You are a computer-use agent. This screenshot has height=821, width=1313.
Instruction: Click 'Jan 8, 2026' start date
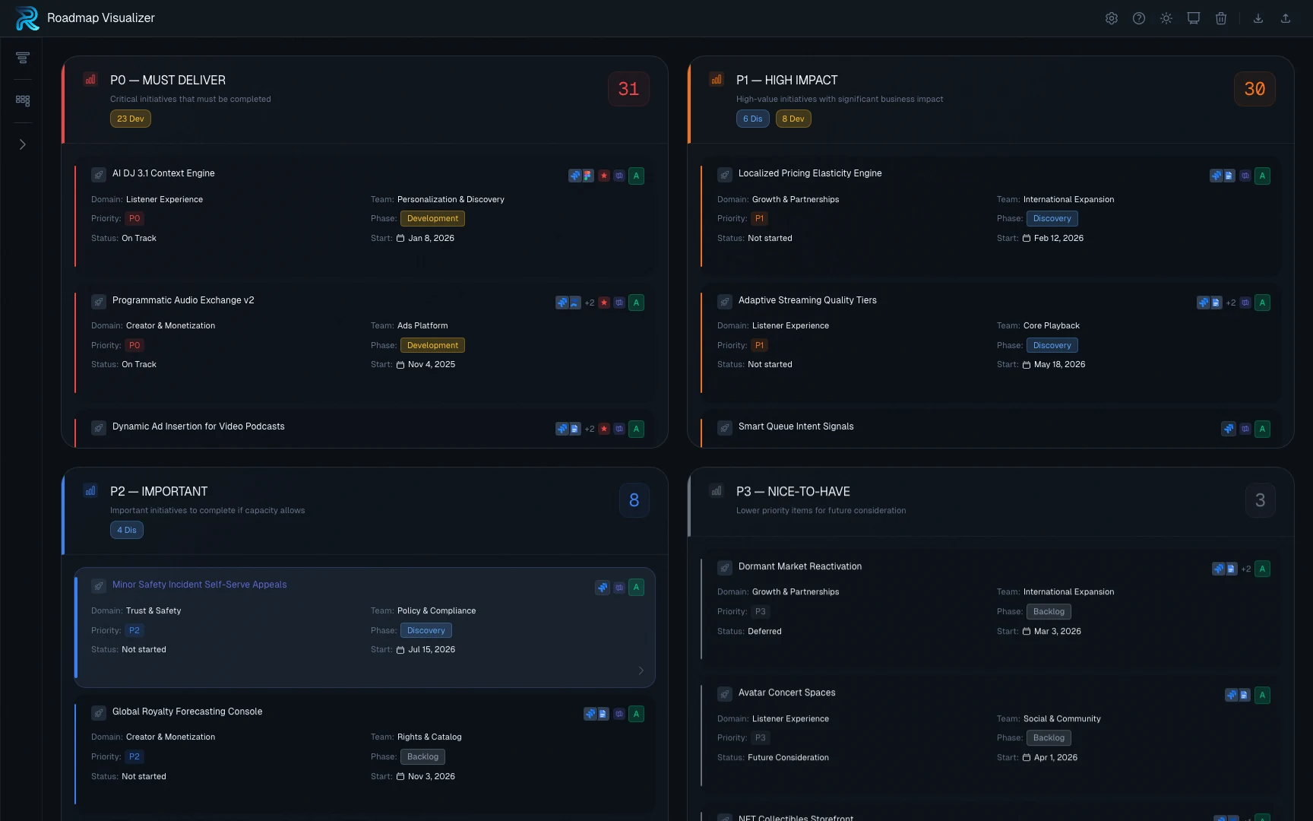click(431, 238)
